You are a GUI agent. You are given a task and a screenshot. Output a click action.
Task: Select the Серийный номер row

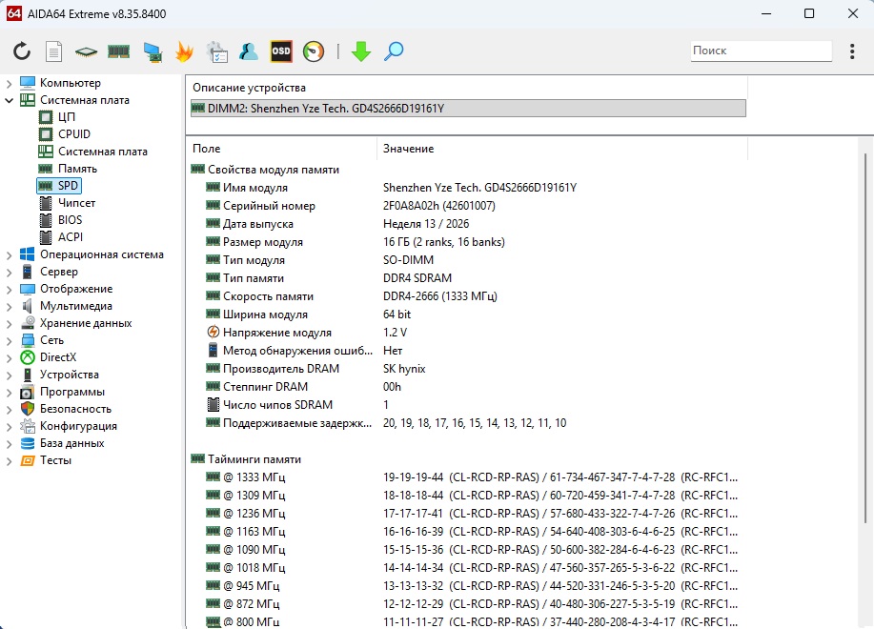pyautogui.click(x=468, y=206)
